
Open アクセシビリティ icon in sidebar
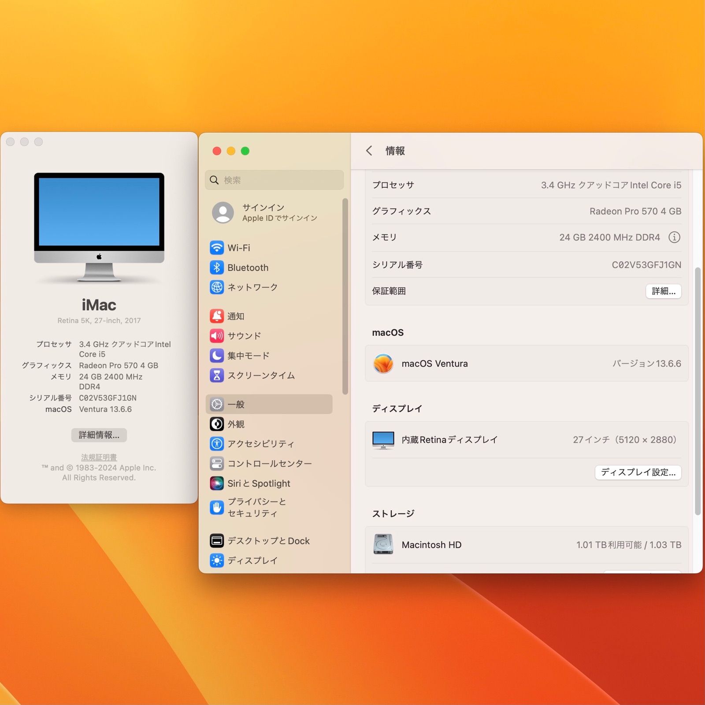tap(216, 444)
